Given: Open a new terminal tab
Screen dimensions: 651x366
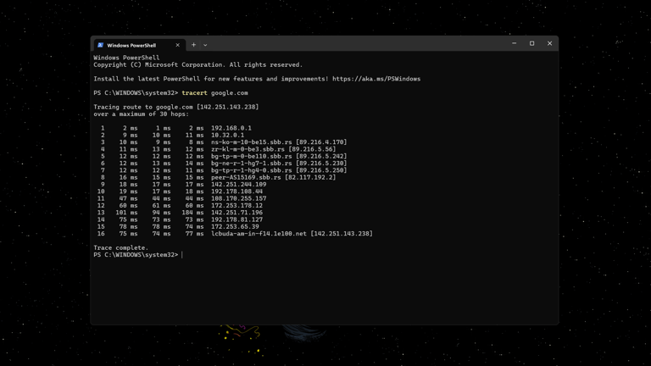Looking at the screenshot, I should point(193,45).
